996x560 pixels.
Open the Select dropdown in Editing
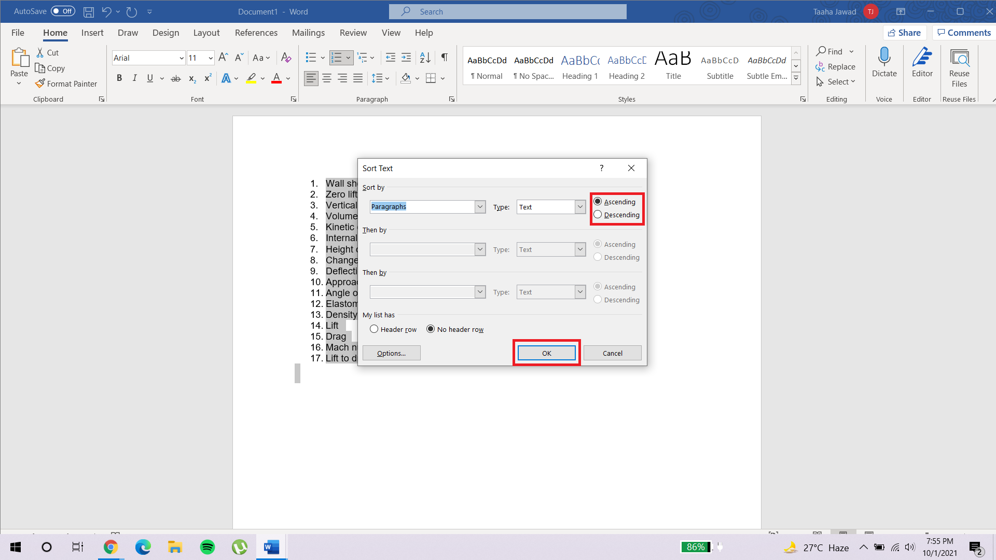point(835,82)
